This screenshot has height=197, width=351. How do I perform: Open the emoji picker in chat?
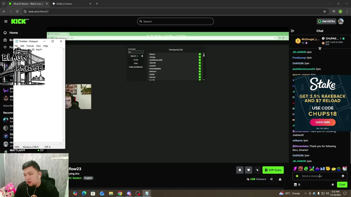[x=343, y=176]
